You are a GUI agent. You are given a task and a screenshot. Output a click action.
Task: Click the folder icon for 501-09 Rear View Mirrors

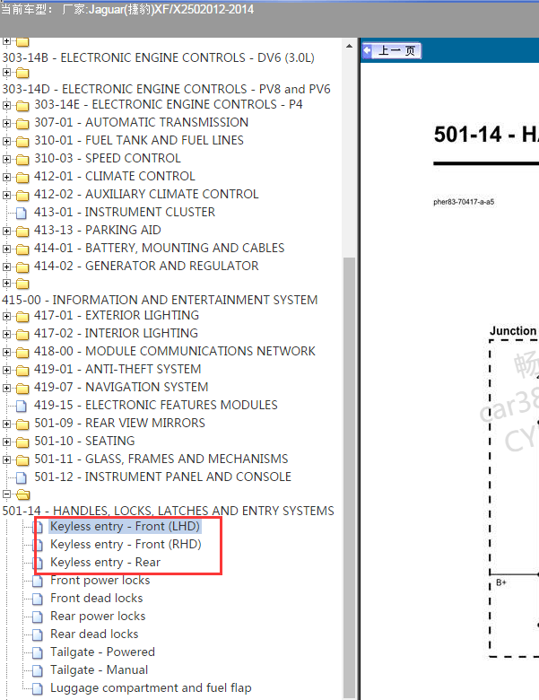pos(22,424)
